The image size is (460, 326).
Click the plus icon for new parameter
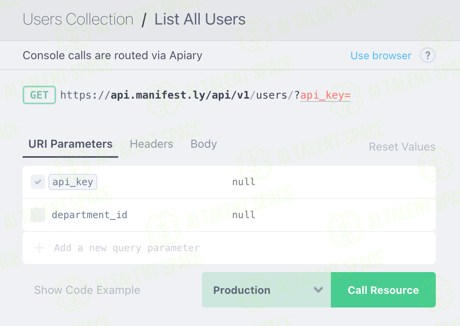[x=39, y=248]
